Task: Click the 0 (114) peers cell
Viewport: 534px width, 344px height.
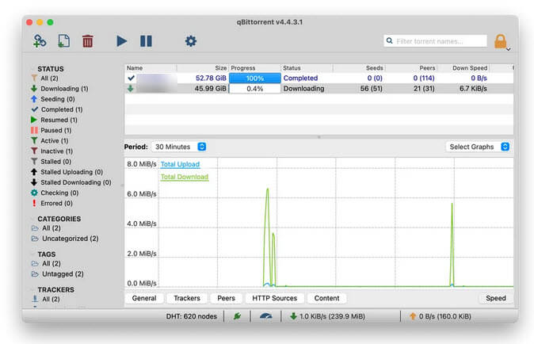Action: point(424,78)
